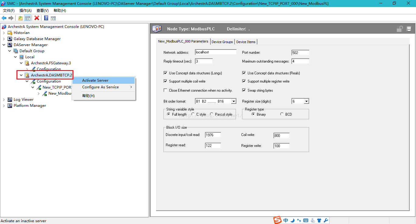Click the Galaxy Database Manager icon
The height and width of the screenshot is (224, 416).
coord(10,39)
